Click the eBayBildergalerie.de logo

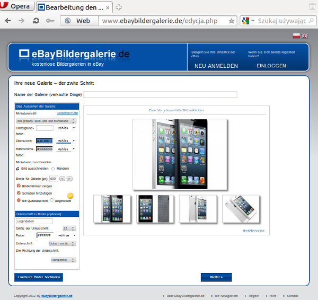[74, 54]
